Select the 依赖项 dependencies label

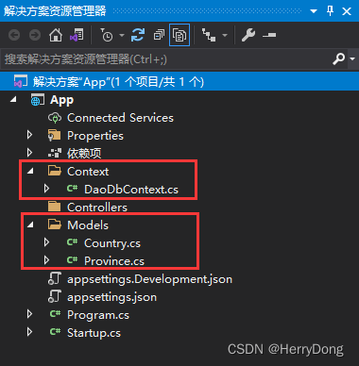pyautogui.click(x=84, y=154)
